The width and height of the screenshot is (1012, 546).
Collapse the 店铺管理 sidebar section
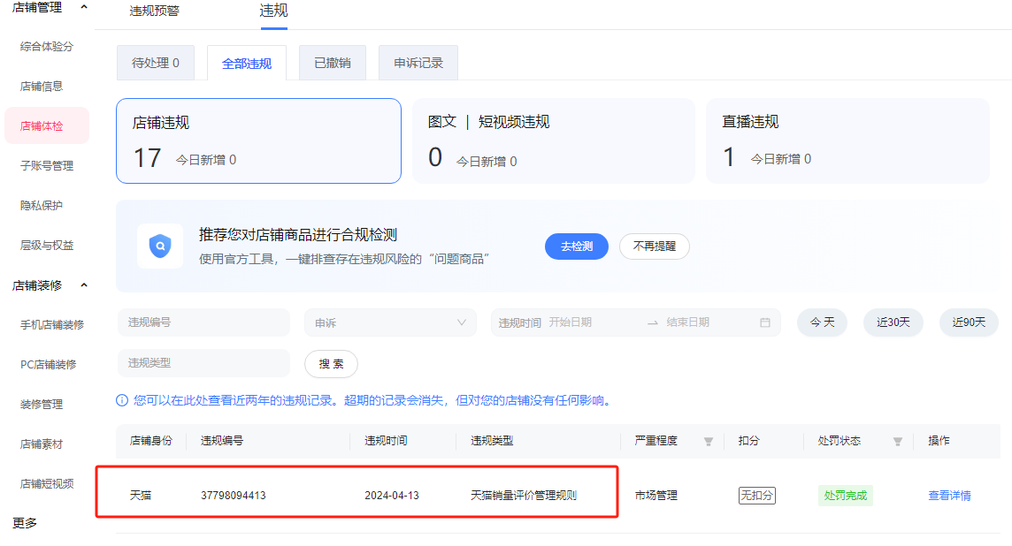point(84,7)
